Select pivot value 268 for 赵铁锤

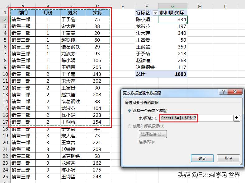click(173, 61)
